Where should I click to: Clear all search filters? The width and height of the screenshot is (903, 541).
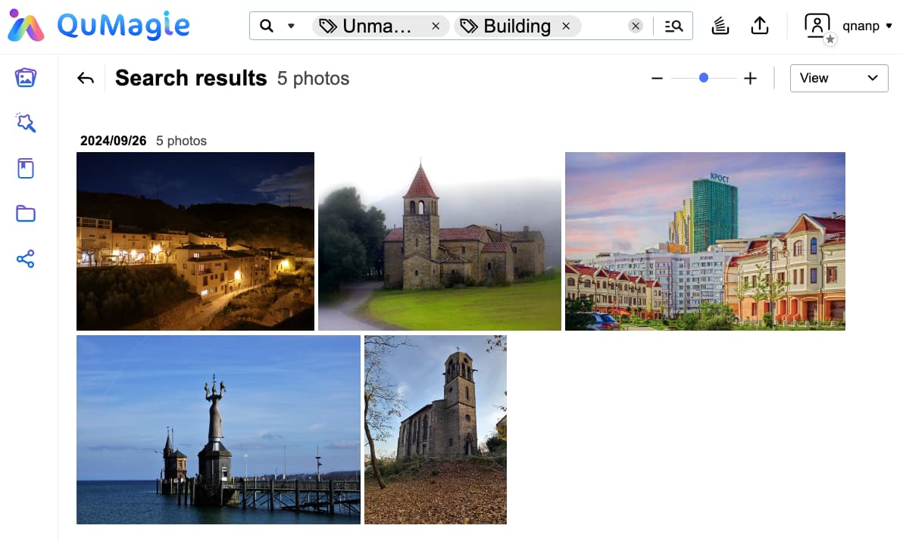click(x=636, y=26)
